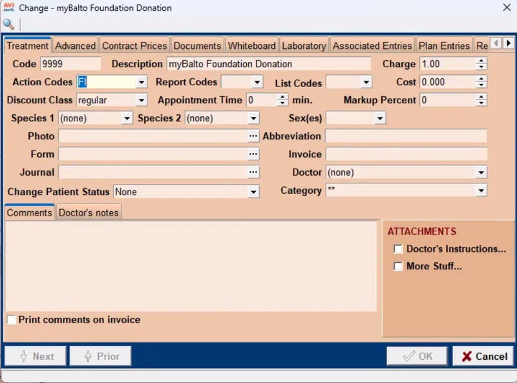Close the Change dialog window

507,8
